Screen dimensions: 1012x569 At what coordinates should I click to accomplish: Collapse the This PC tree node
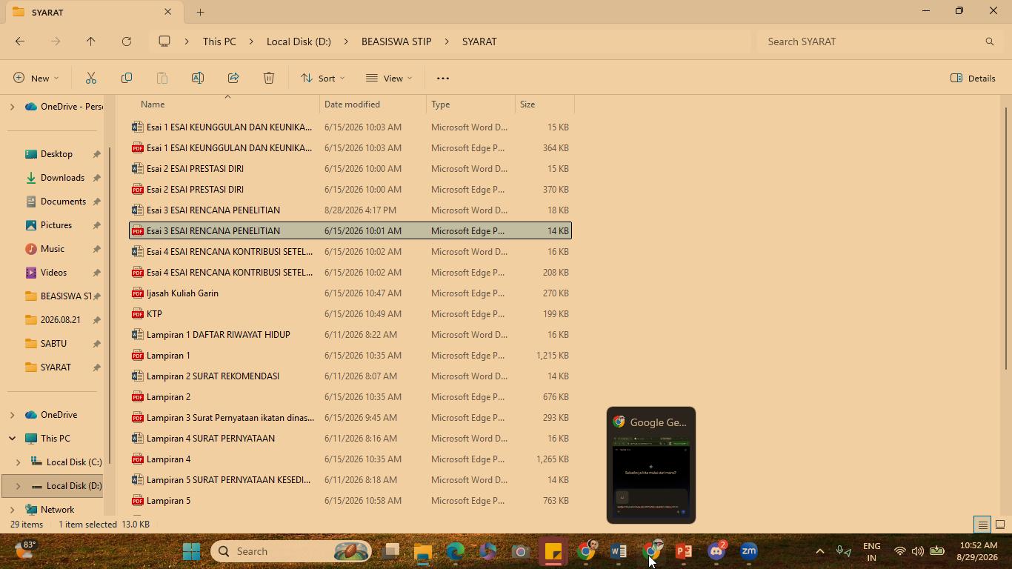tap(12, 439)
